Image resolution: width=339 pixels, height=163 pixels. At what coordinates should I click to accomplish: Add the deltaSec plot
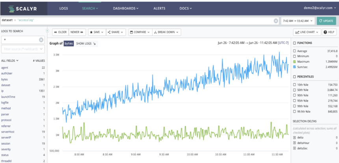pos(294,148)
